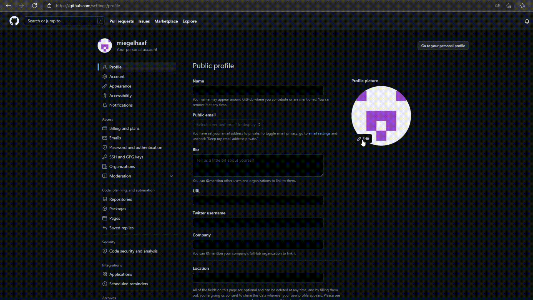This screenshot has width=533, height=300.
Task: Click the Billing and plans card icon
Action: (105, 128)
